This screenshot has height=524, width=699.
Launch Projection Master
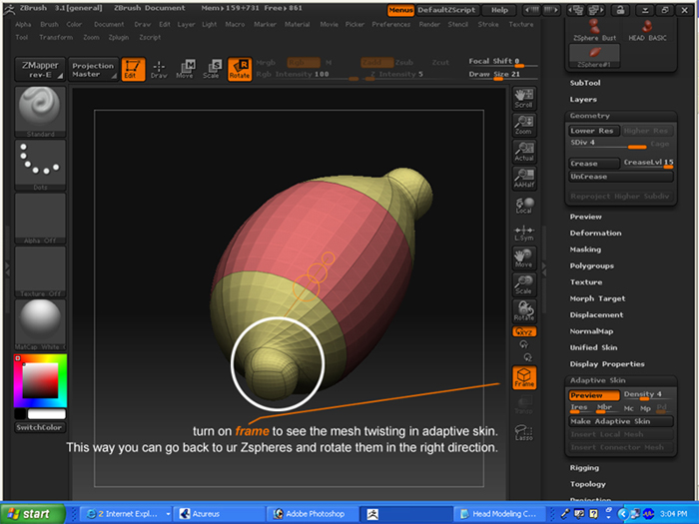93,70
